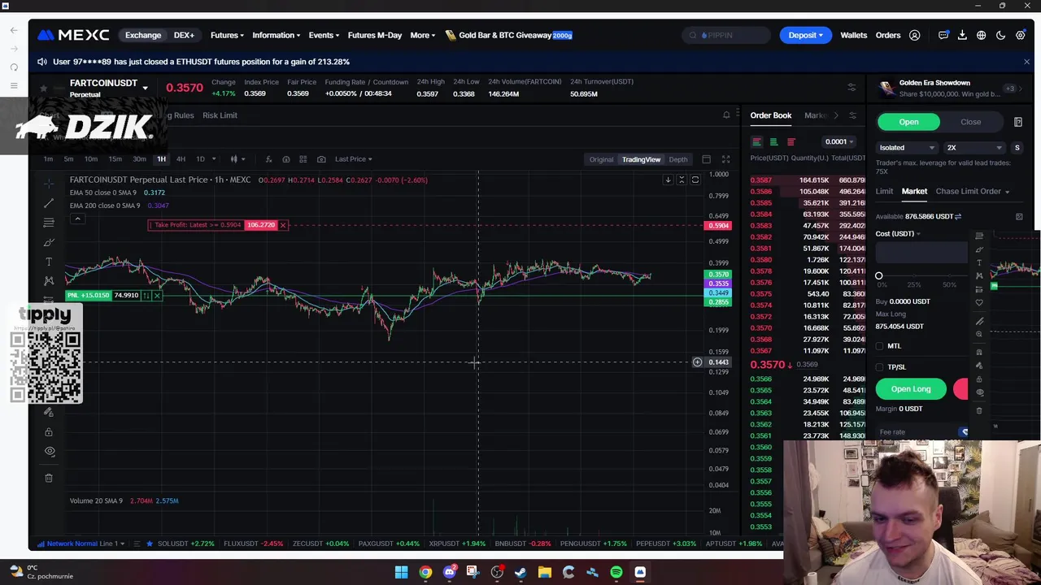
Task: Cancel the Take Profit order on chart
Action: [x=283, y=225]
